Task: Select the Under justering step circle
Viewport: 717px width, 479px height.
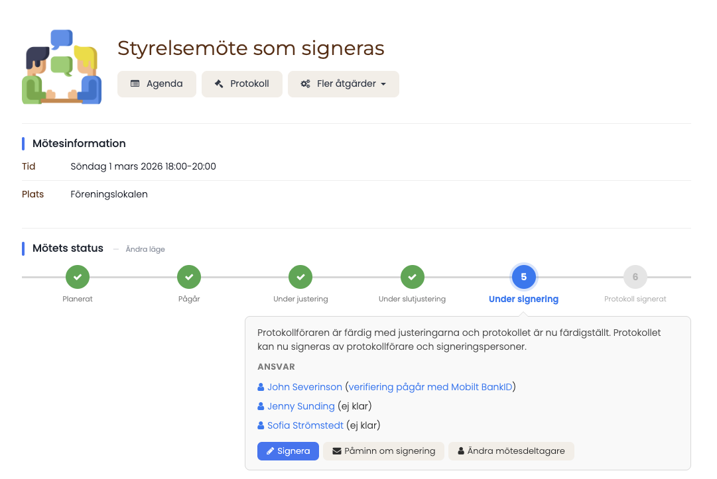Action: pos(300,277)
